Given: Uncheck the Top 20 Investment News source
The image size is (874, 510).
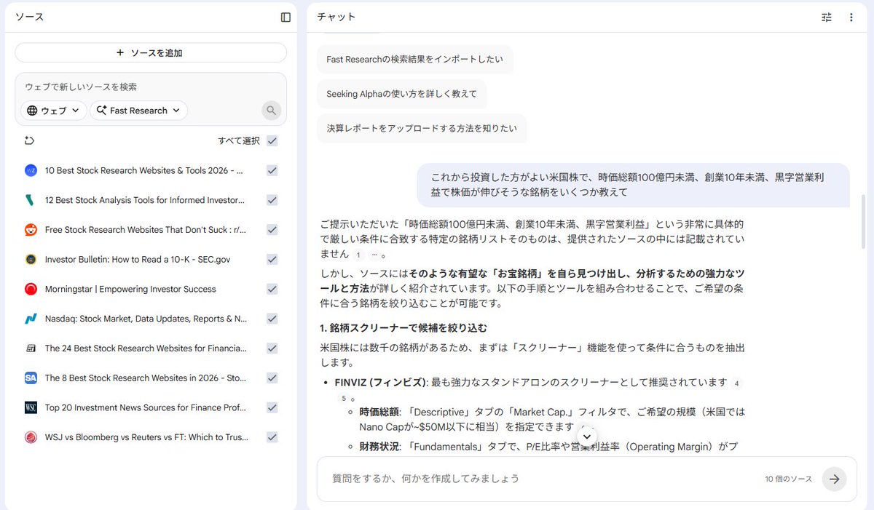Looking at the screenshot, I should tap(272, 407).
